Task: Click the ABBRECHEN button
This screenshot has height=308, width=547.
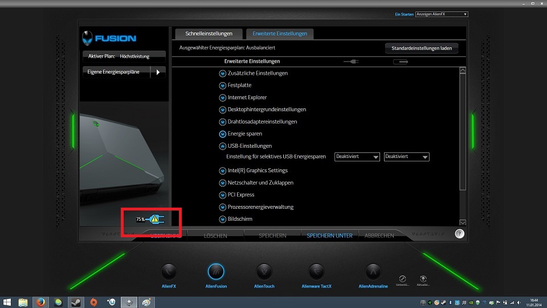Action: tap(379, 236)
